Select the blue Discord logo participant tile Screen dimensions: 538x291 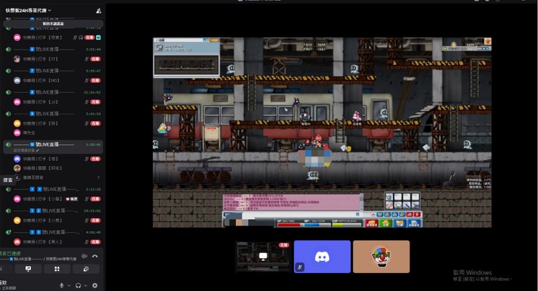point(322,257)
